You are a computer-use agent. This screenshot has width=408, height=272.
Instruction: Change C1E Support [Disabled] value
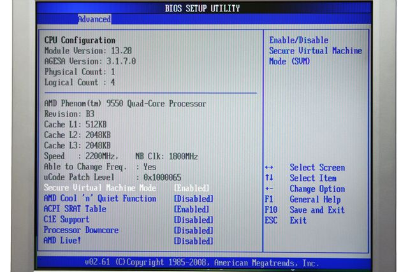pyautogui.click(x=194, y=220)
